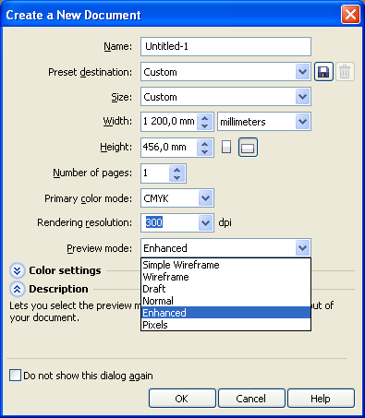365x418 pixels.
Task: Confirm the dialog with OK
Action: pos(182,399)
